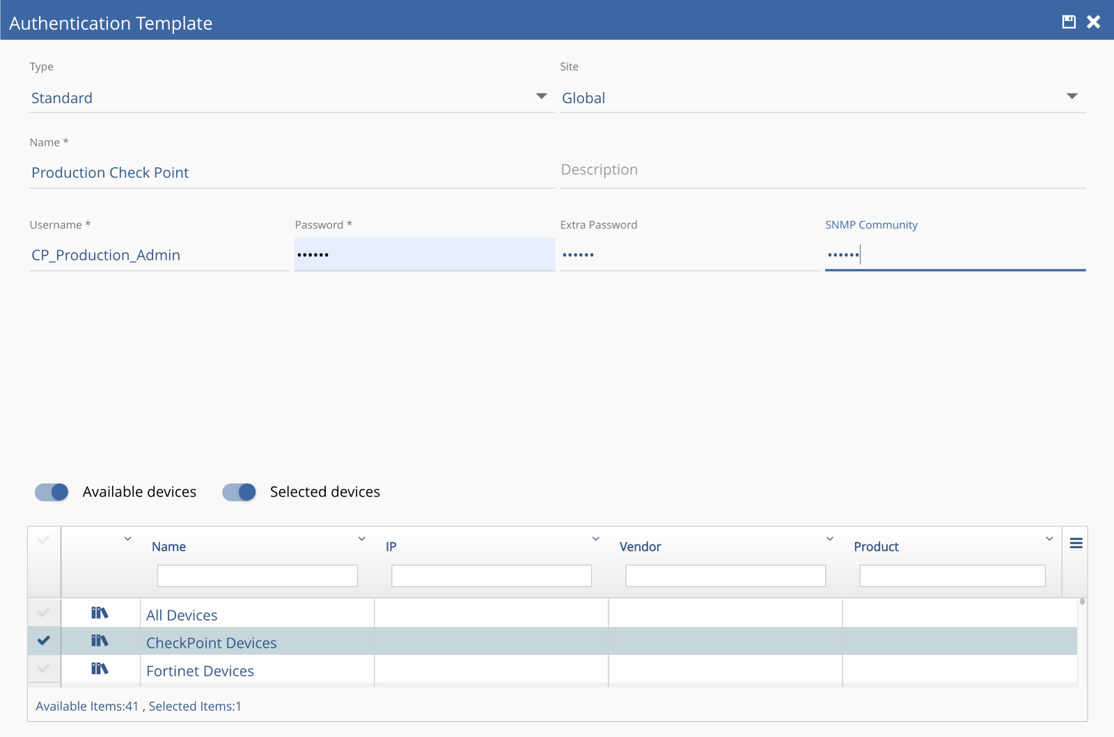The image size is (1114, 737).
Task: Toggle the Available devices switch
Action: [50, 492]
